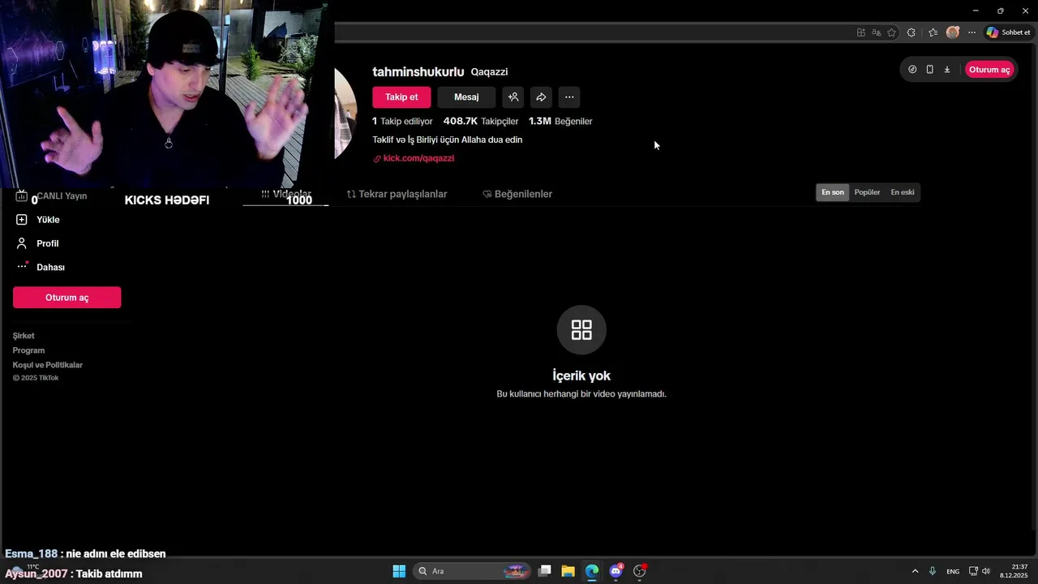
Task: Click the profile avatar picture
Action: 345,112
